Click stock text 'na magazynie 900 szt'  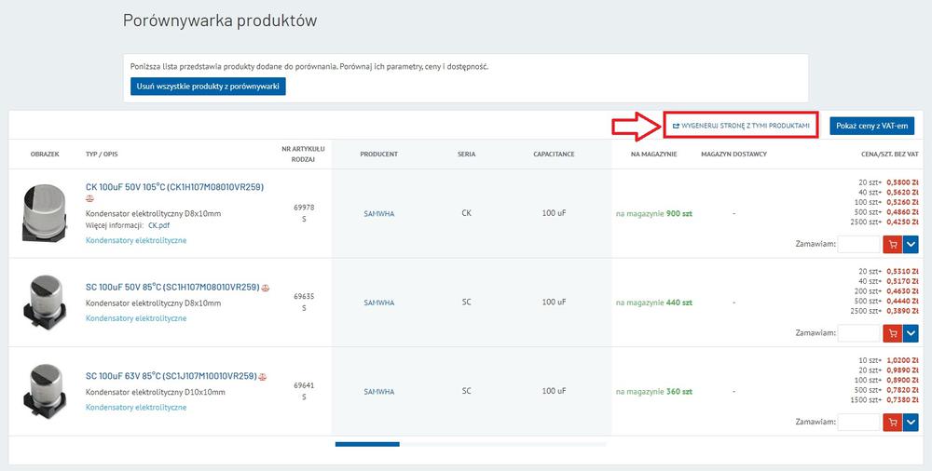654,213
